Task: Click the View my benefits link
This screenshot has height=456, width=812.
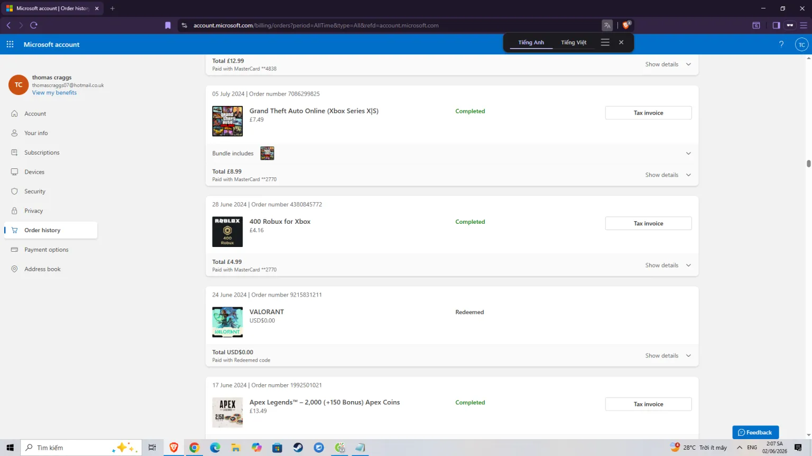Action: (x=54, y=93)
